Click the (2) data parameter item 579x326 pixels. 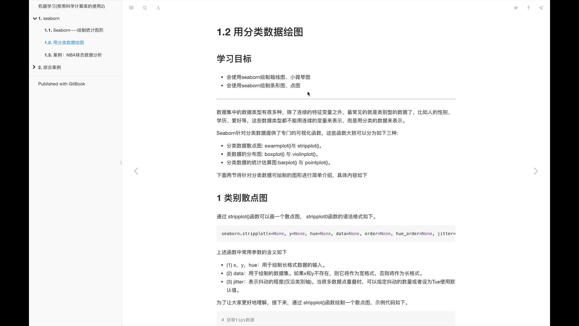pos(325,273)
